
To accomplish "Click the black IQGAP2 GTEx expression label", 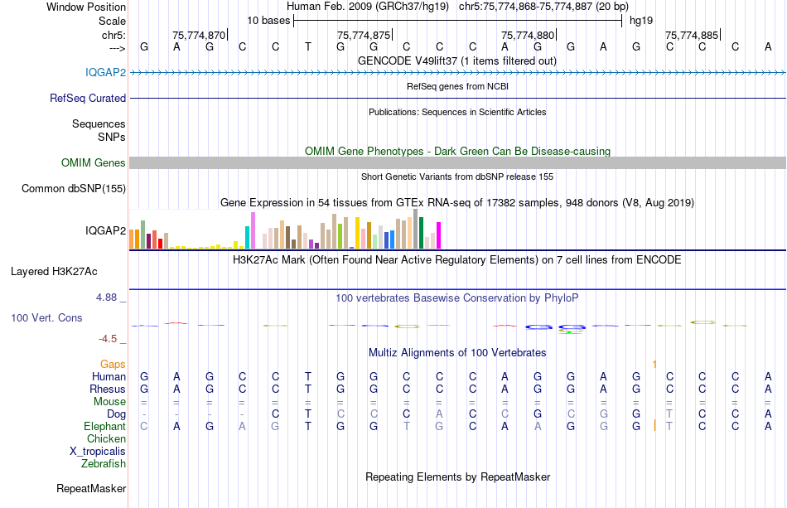I will tap(105, 230).
